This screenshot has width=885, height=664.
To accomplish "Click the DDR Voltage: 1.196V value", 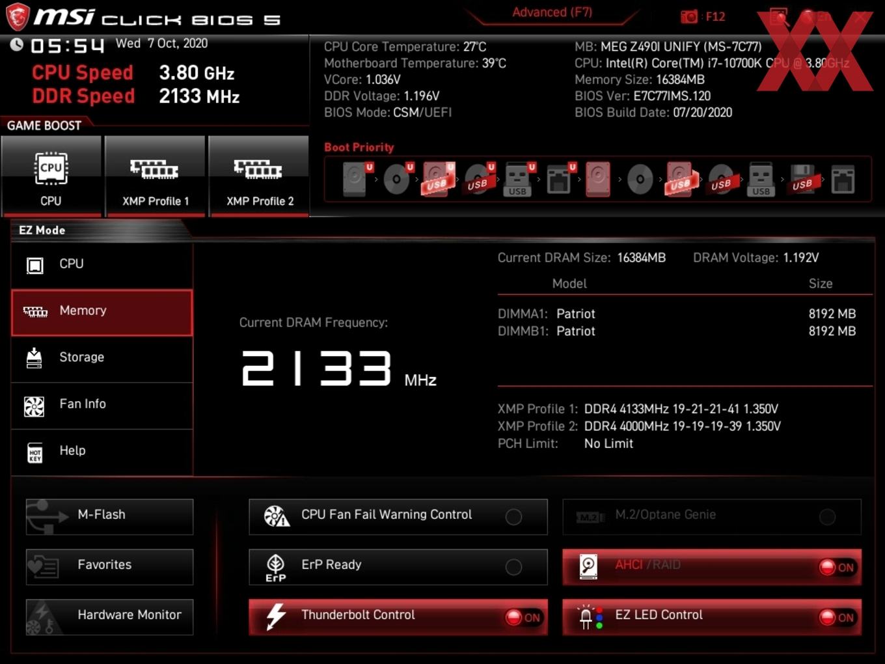I will [x=381, y=96].
